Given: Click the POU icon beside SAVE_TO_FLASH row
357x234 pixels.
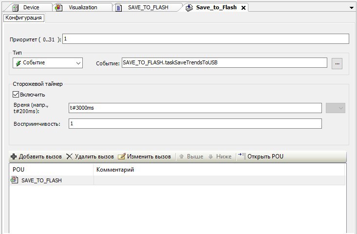Looking at the screenshot, I should (14, 180).
